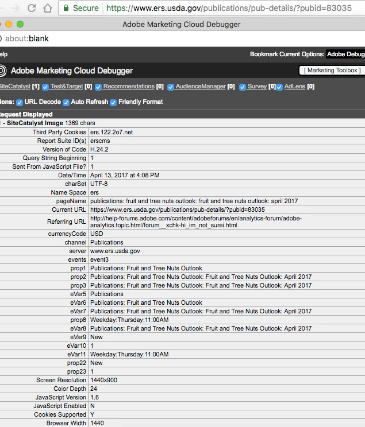Viewport: 365px width, 427px height.
Task: Click the Adobe Debug bookmark link
Action: [345, 54]
